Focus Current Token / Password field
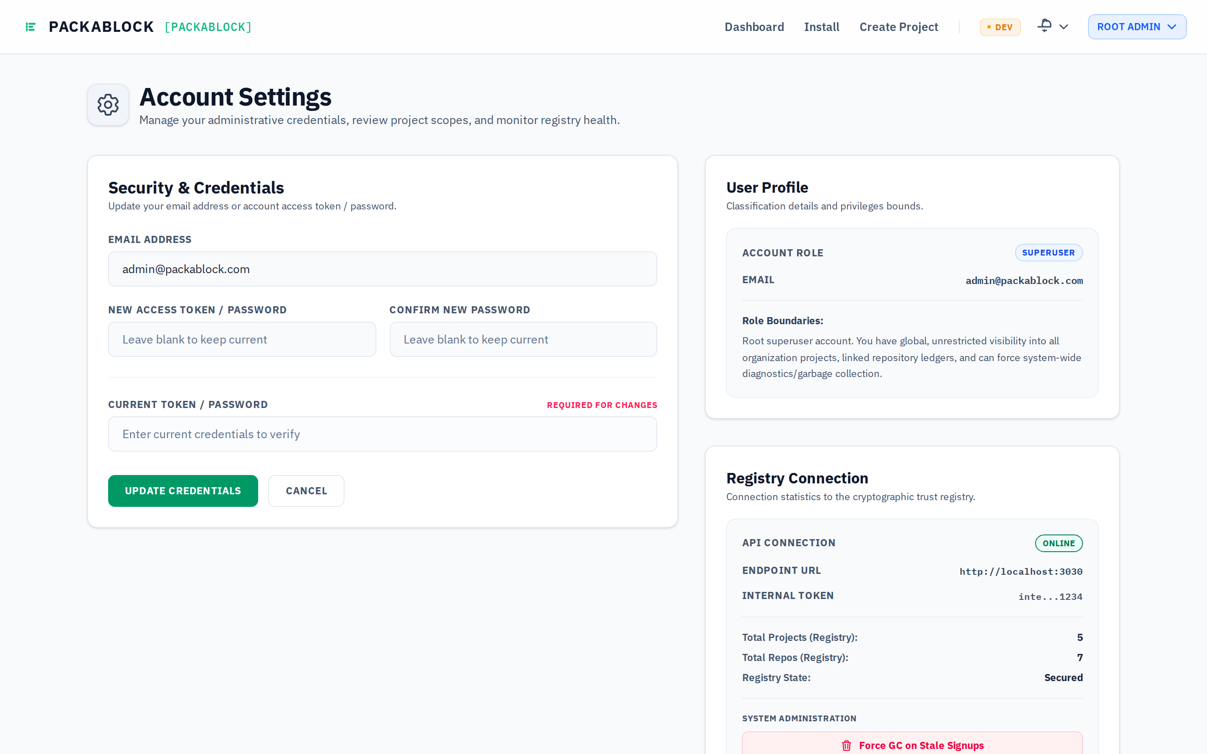 (383, 434)
